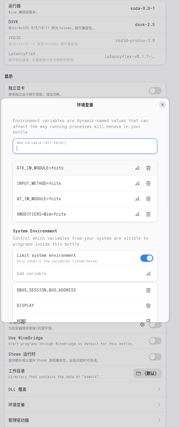Enable the Steam 运行时 switch

pyautogui.click(x=155, y=357)
